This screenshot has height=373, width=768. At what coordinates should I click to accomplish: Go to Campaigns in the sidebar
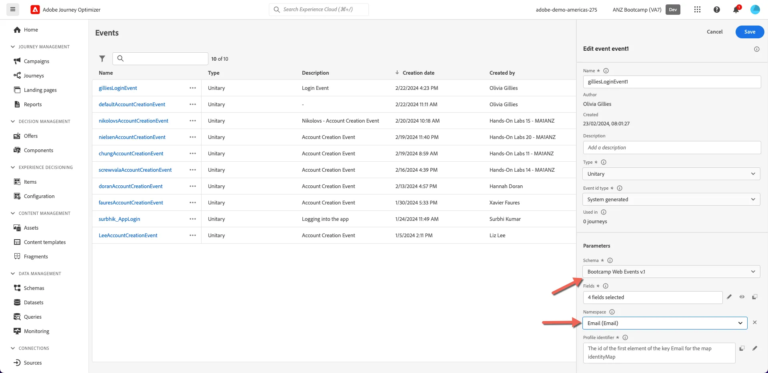(36, 61)
